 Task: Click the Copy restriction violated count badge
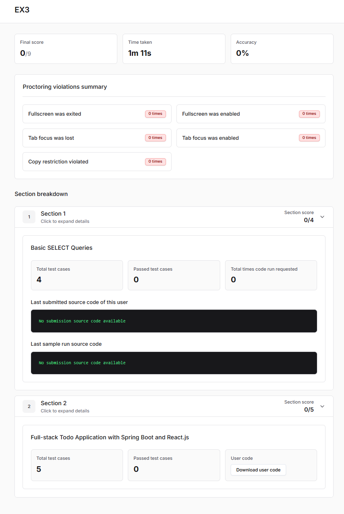[155, 161]
